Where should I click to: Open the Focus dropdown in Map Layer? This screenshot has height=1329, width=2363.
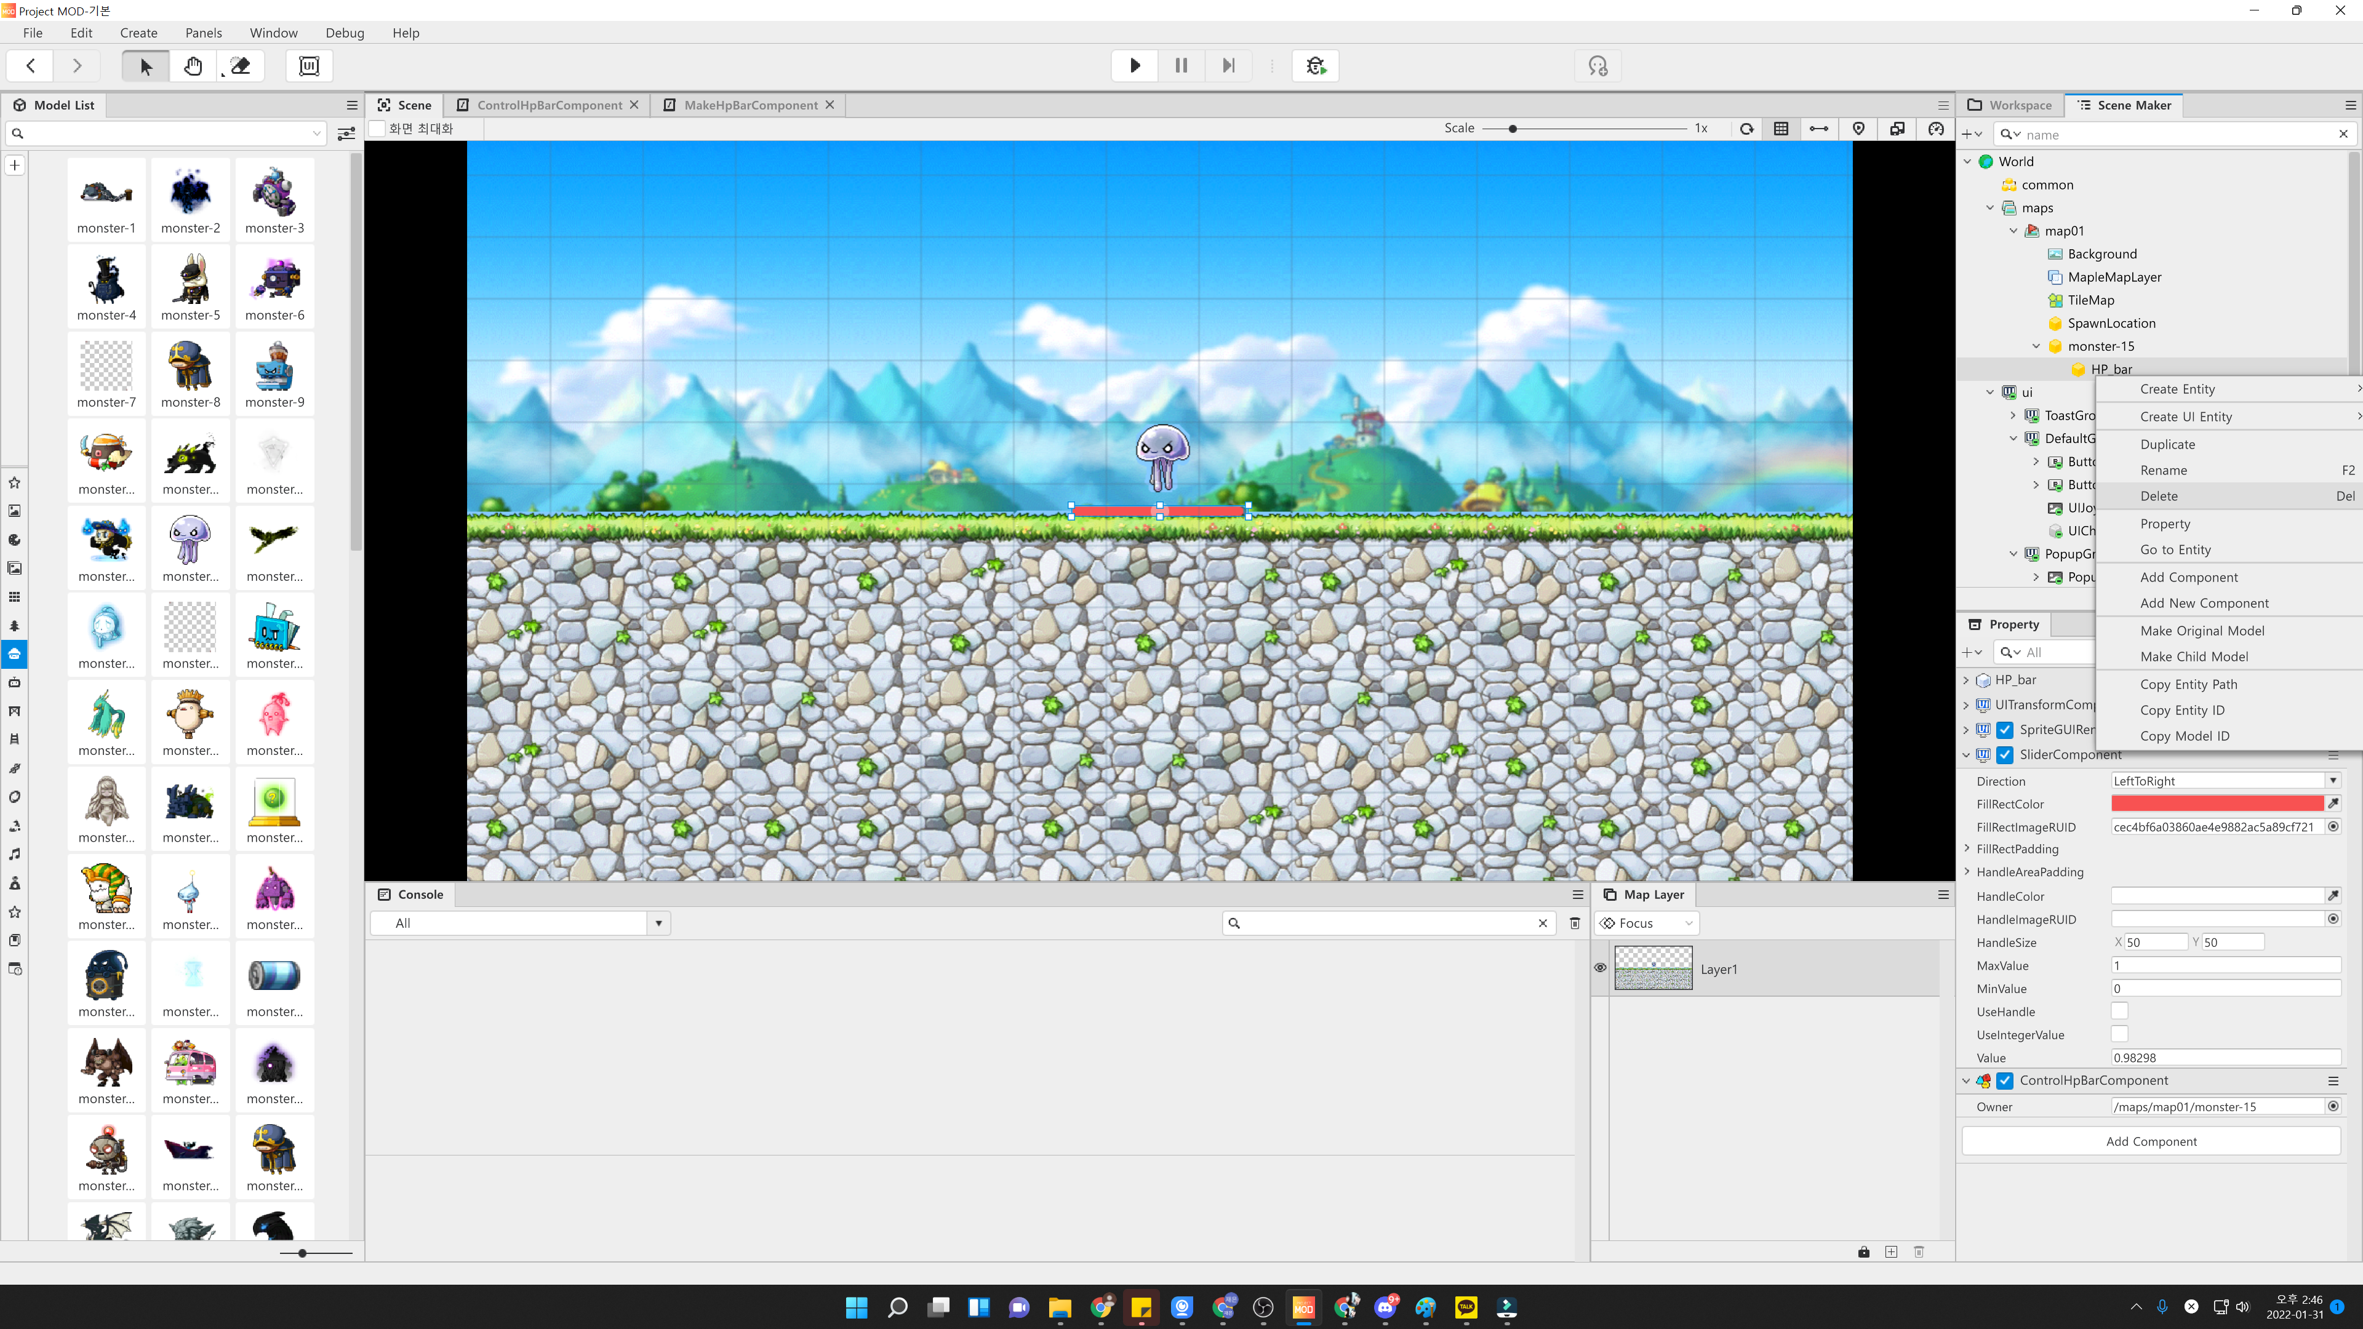point(1647,924)
